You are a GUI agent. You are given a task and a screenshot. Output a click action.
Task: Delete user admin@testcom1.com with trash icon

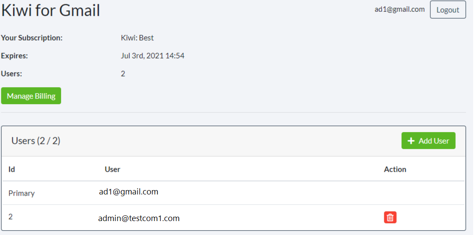coord(390,218)
